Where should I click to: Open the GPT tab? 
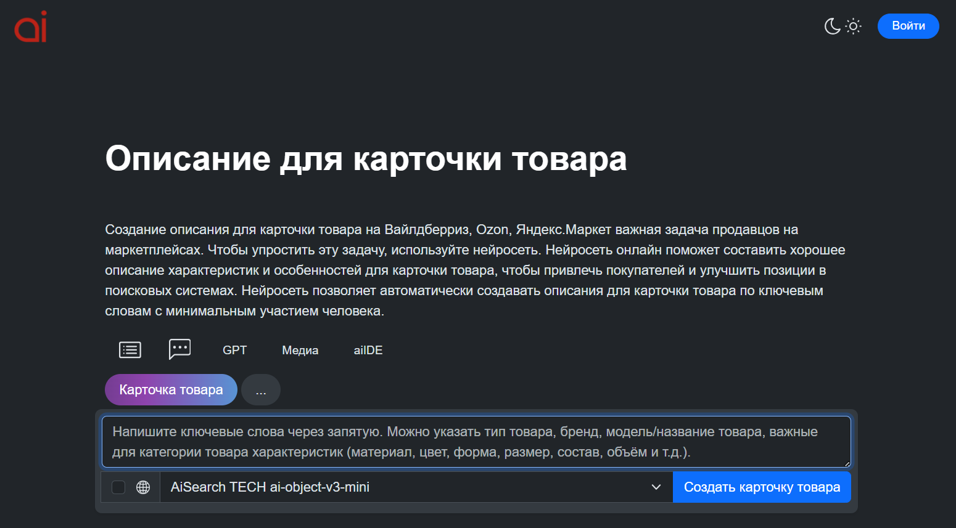[x=234, y=350]
